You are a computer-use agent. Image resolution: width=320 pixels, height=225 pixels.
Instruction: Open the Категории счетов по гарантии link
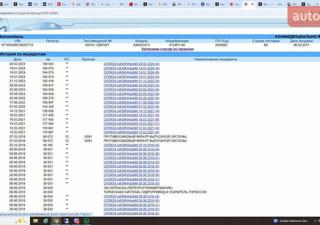pos(167,49)
